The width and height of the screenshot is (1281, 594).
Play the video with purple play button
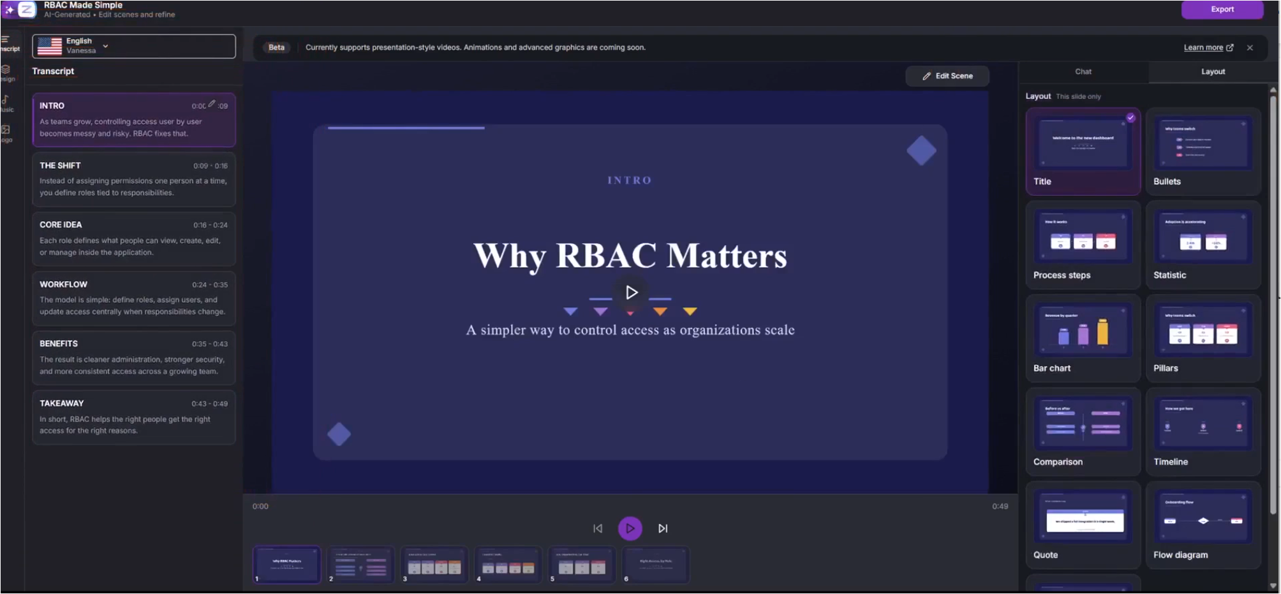(x=630, y=528)
